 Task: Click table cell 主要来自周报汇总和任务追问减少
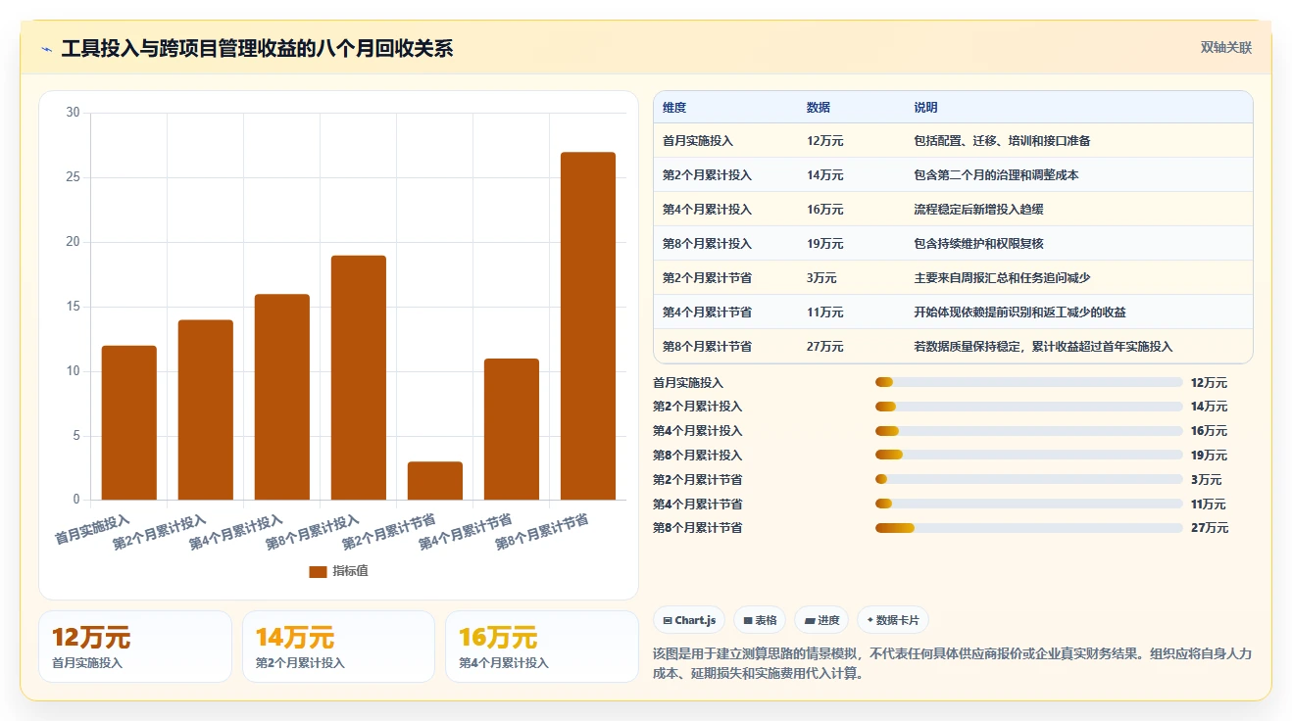1002,278
